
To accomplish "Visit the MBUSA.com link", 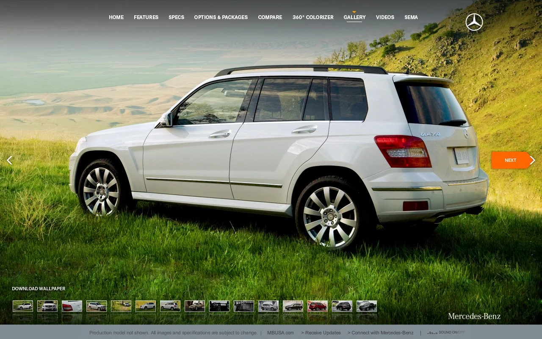I will coord(280,333).
